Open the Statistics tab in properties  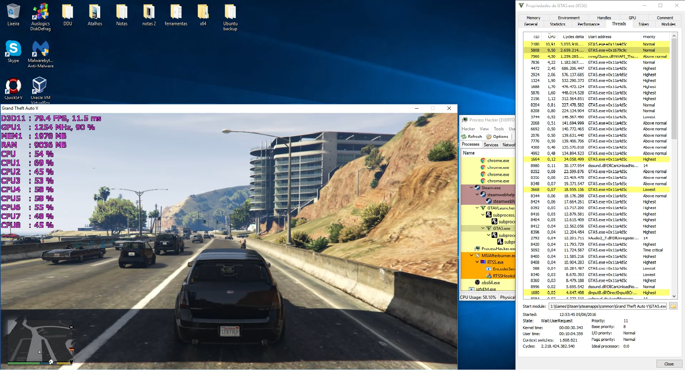558,24
